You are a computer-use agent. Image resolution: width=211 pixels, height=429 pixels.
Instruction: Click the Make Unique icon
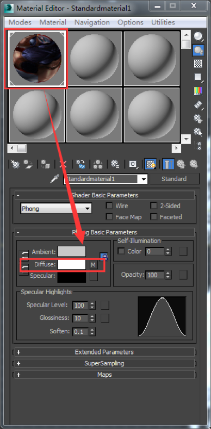point(98,164)
